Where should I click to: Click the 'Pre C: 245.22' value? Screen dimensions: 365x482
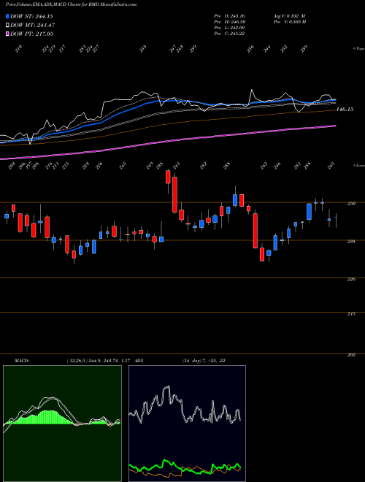pos(229,34)
